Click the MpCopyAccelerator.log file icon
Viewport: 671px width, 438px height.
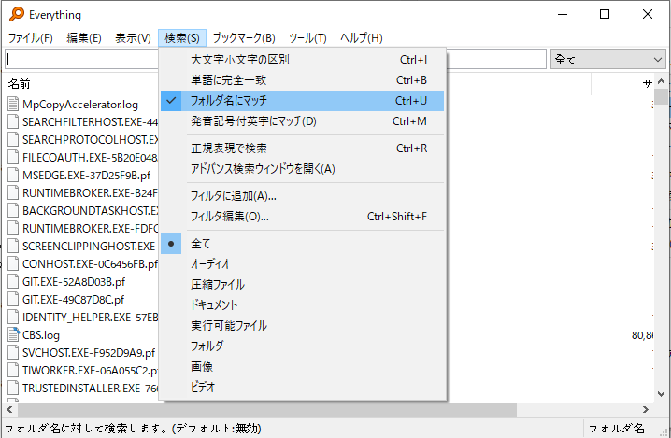13,104
